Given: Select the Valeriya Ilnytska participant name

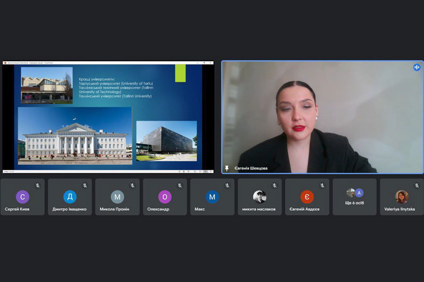Looking at the screenshot, I should (400, 209).
